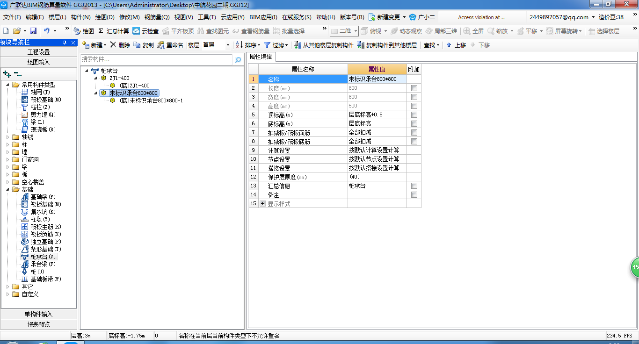Expand the 门窗洞 folder
Image resolution: width=639 pixels, height=344 pixels.
(x=8, y=160)
